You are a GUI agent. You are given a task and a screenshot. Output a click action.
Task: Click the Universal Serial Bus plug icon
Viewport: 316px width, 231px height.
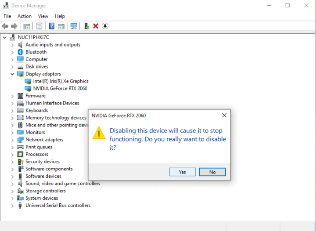click(20, 206)
